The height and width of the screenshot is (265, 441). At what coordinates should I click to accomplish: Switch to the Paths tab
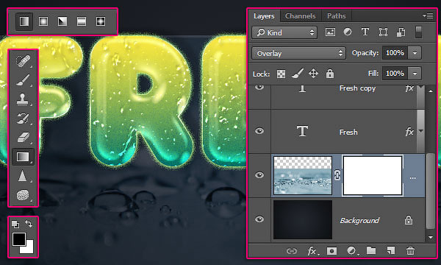337,16
